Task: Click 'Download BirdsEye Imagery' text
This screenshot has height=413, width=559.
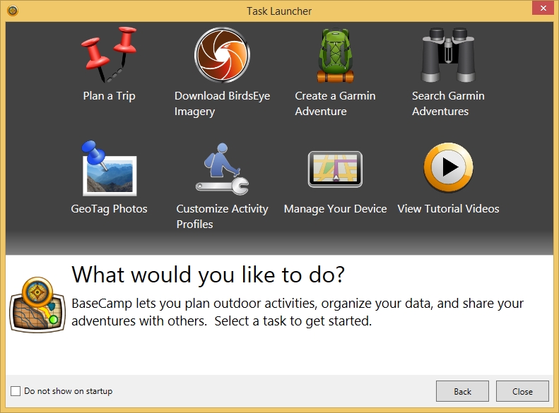Action: [x=222, y=104]
